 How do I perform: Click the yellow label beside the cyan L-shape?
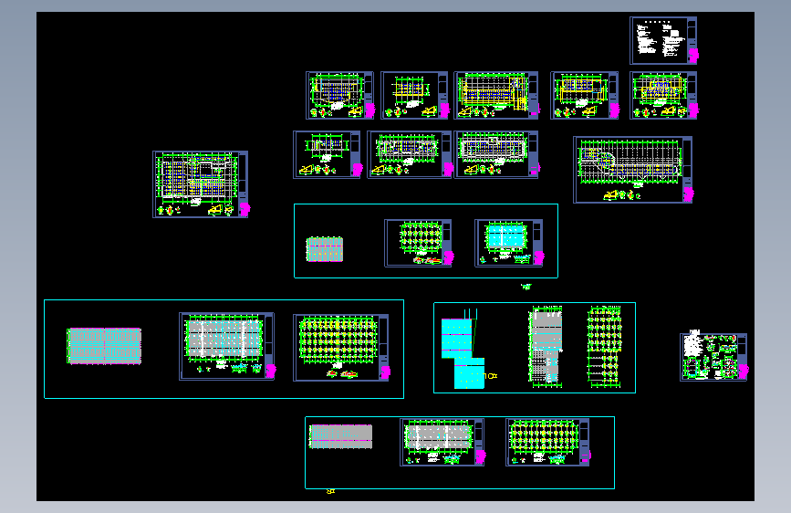coord(492,376)
